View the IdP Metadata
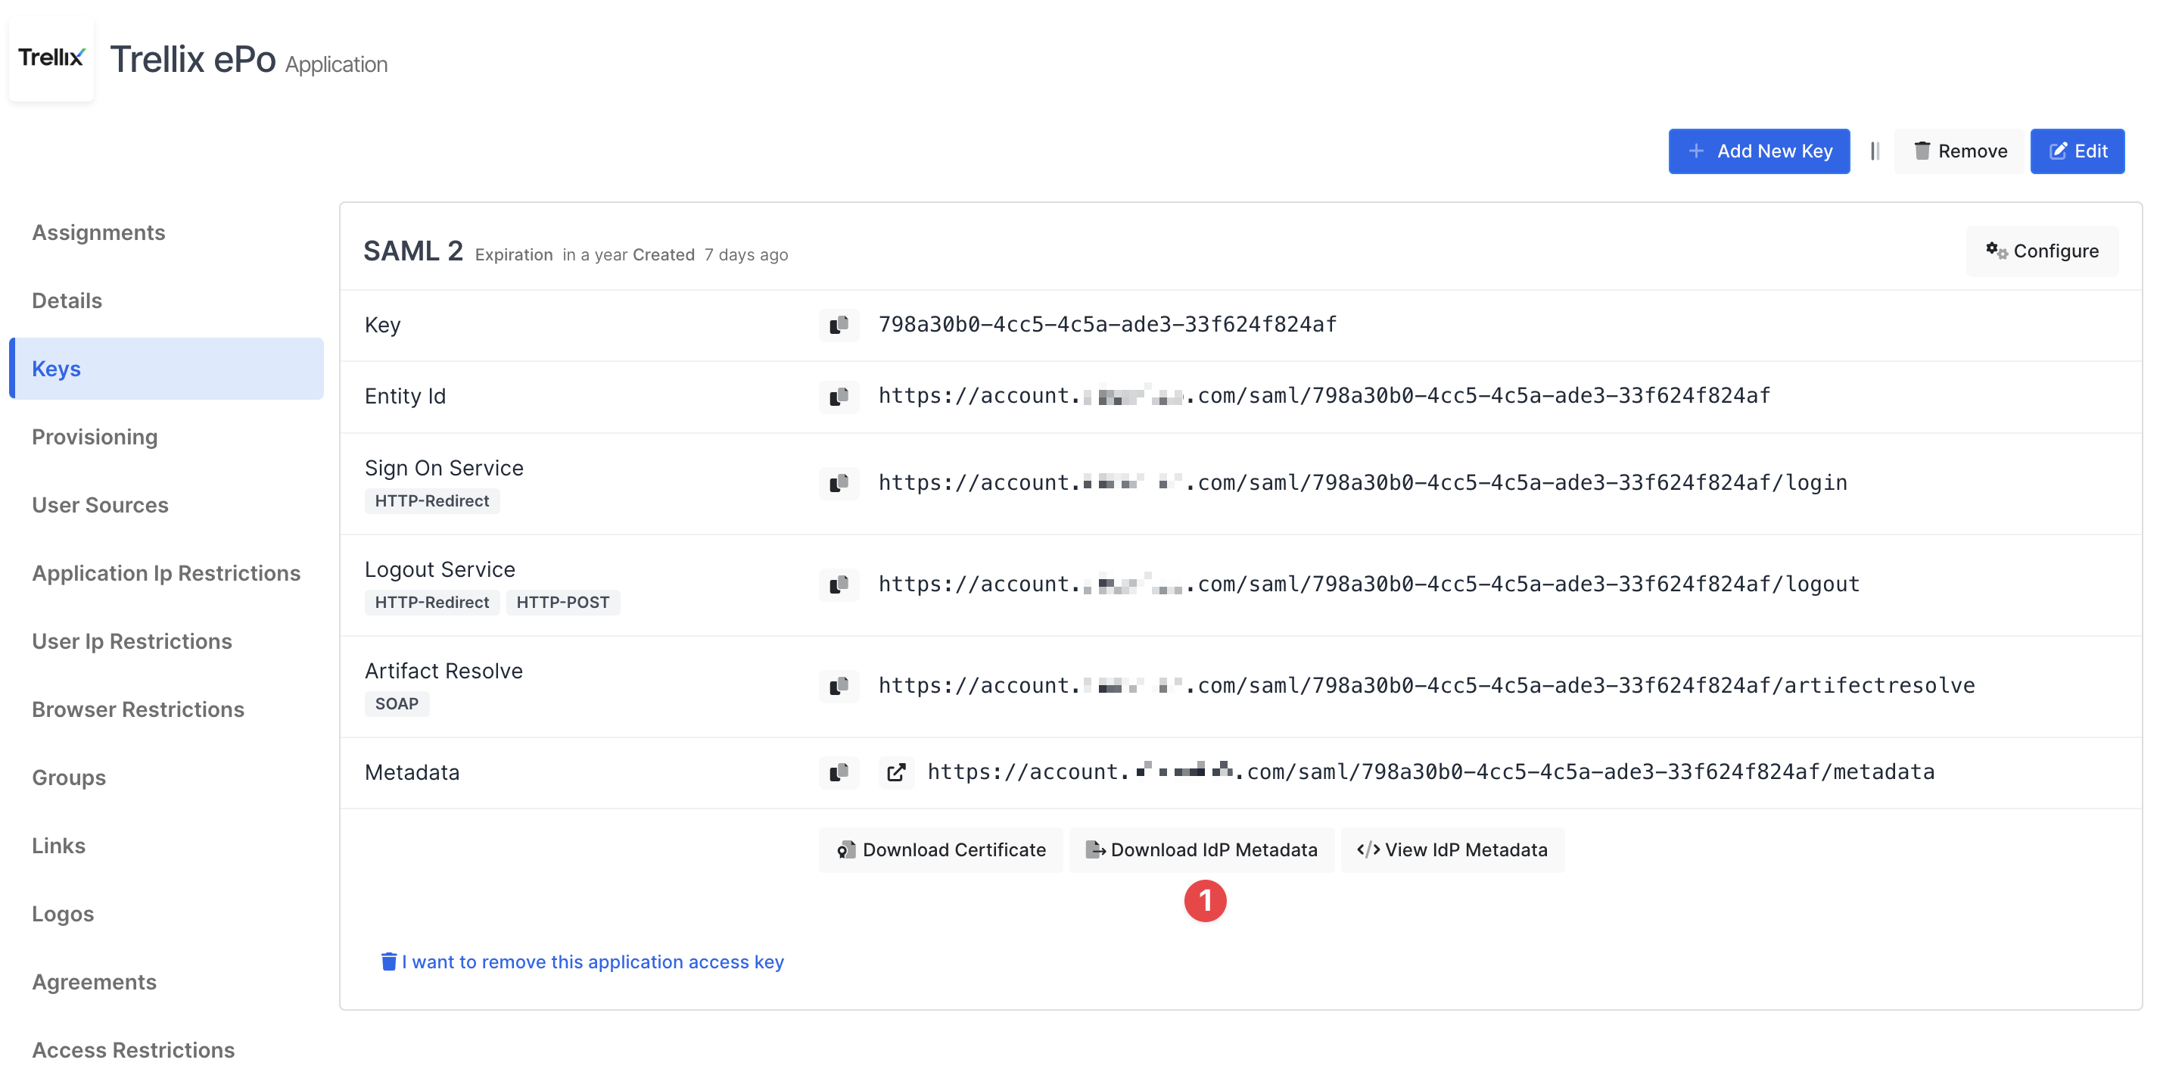Image resolution: width=2160 pixels, height=1069 pixels. point(1452,849)
